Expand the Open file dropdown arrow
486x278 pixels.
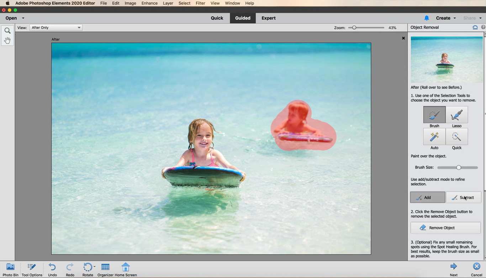(23, 18)
